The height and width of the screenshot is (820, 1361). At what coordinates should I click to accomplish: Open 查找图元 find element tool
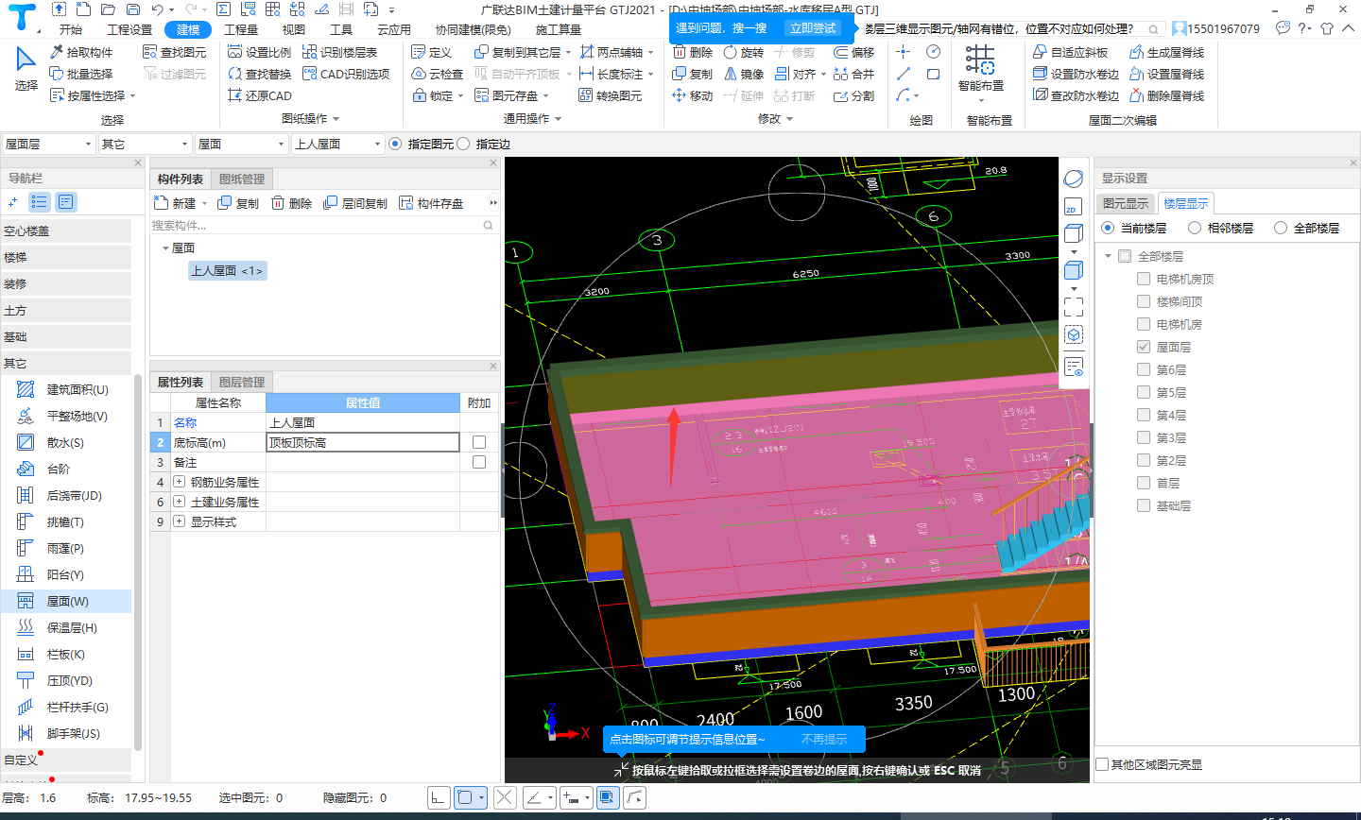tap(174, 52)
